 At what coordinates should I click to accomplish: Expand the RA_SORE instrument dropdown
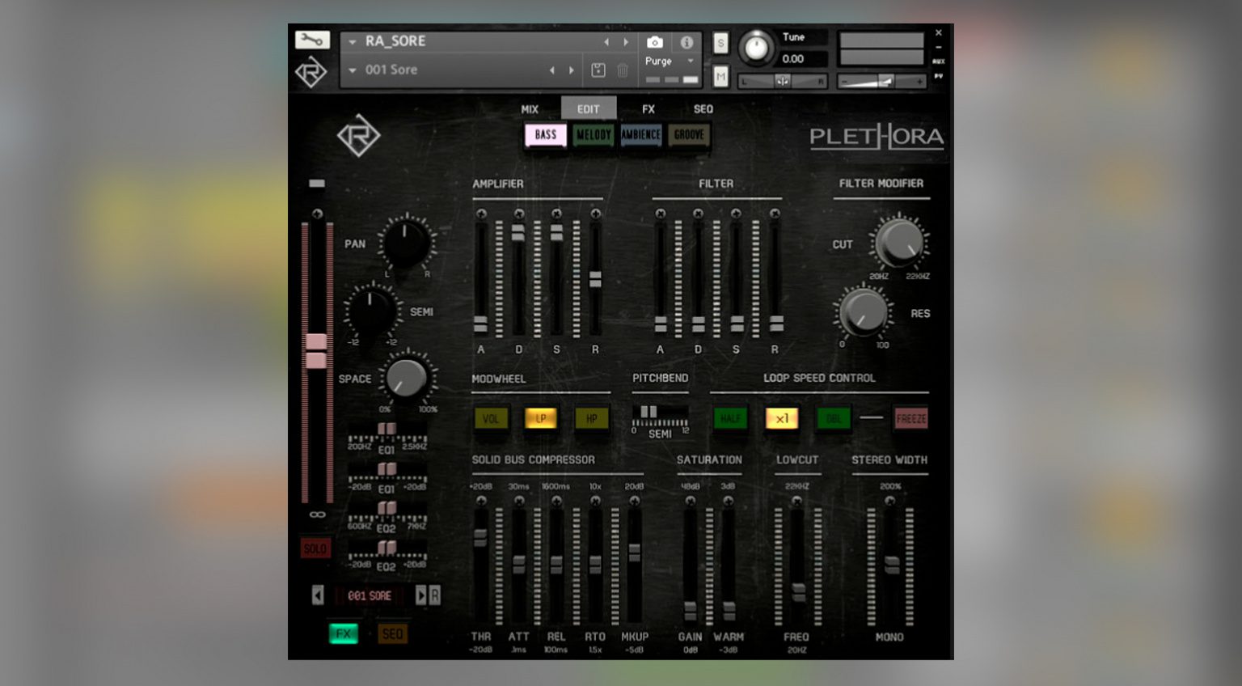coord(352,41)
